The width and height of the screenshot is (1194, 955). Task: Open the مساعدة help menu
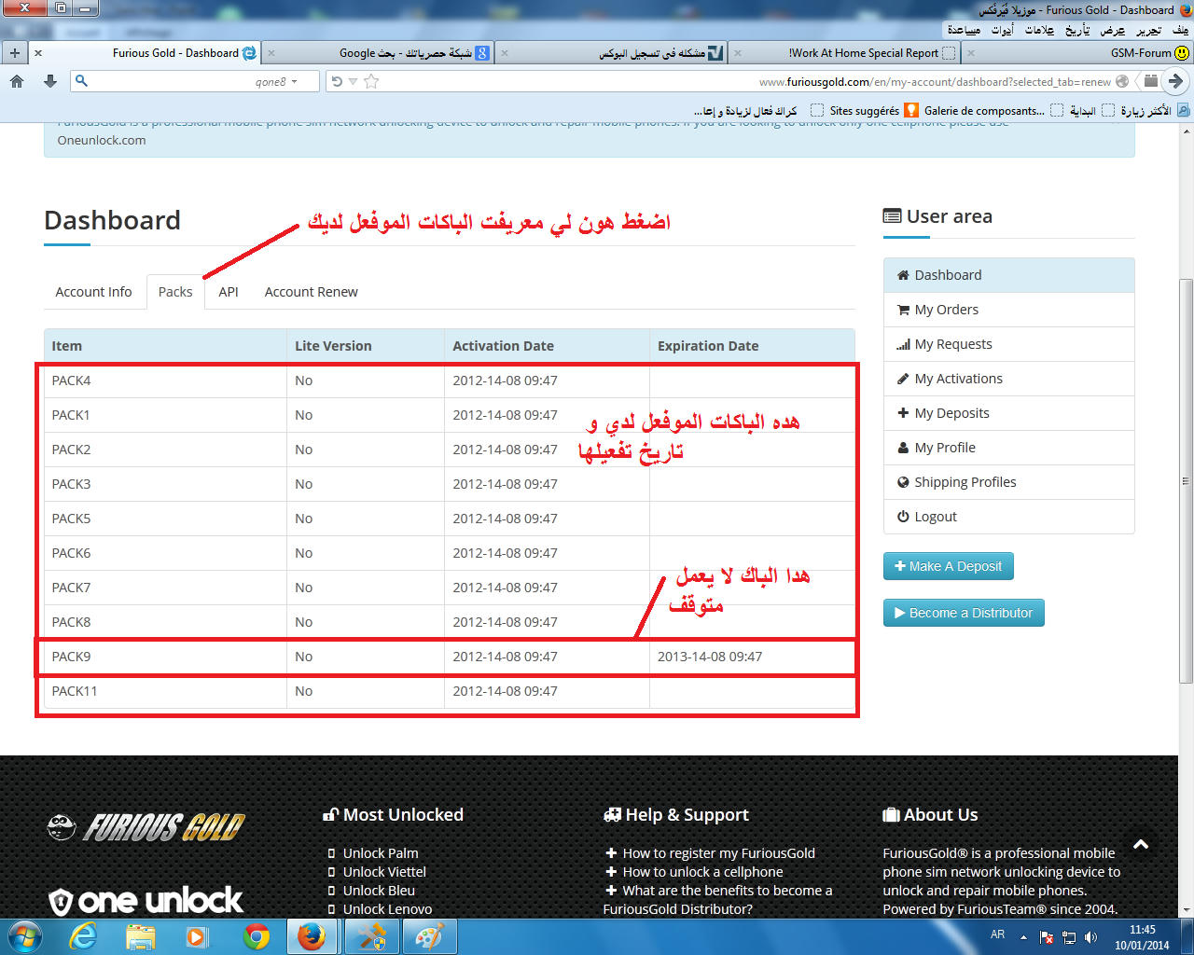(x=964, y=30)
